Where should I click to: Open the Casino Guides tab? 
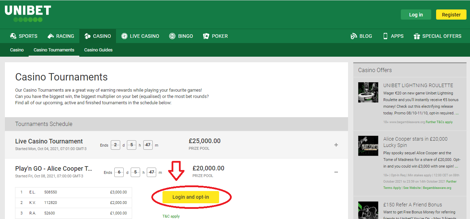click(98, 50)
